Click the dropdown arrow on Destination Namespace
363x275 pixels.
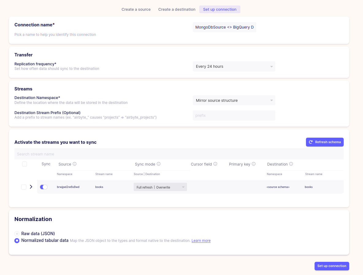click(271, 100)
